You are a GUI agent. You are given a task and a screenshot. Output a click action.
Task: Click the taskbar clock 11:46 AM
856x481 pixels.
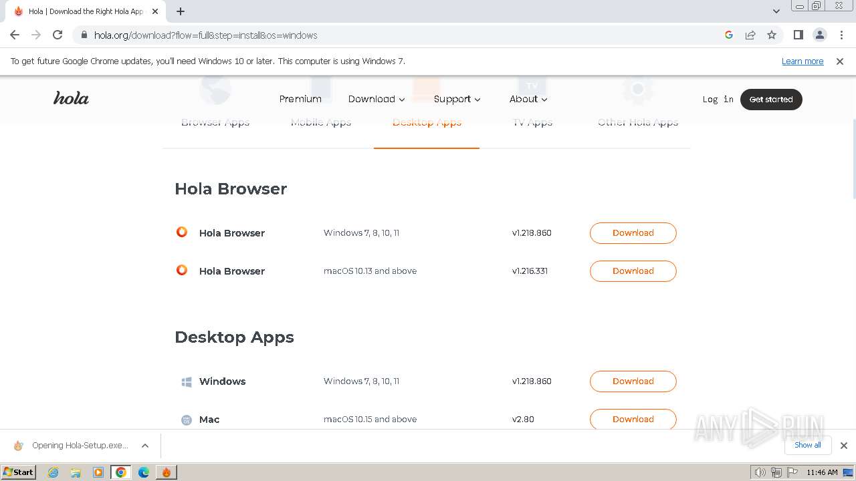click(x=822, y=472)
